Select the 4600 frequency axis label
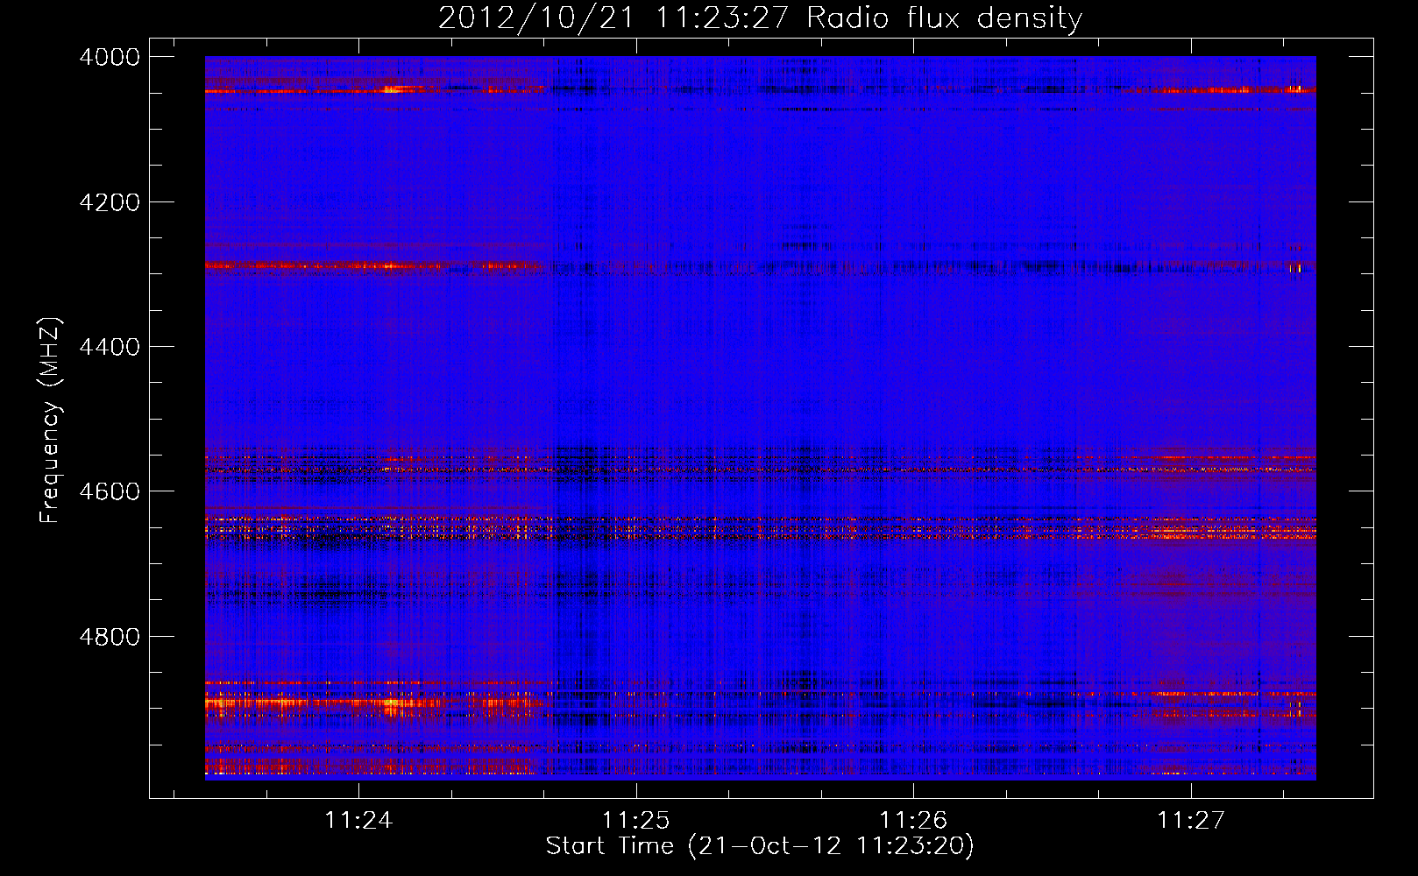 [110, 491]
